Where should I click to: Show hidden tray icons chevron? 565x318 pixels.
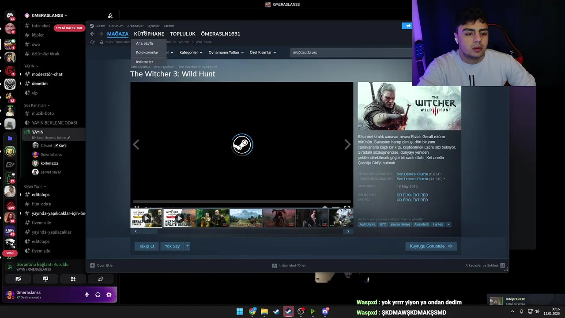tap(512, 311)
